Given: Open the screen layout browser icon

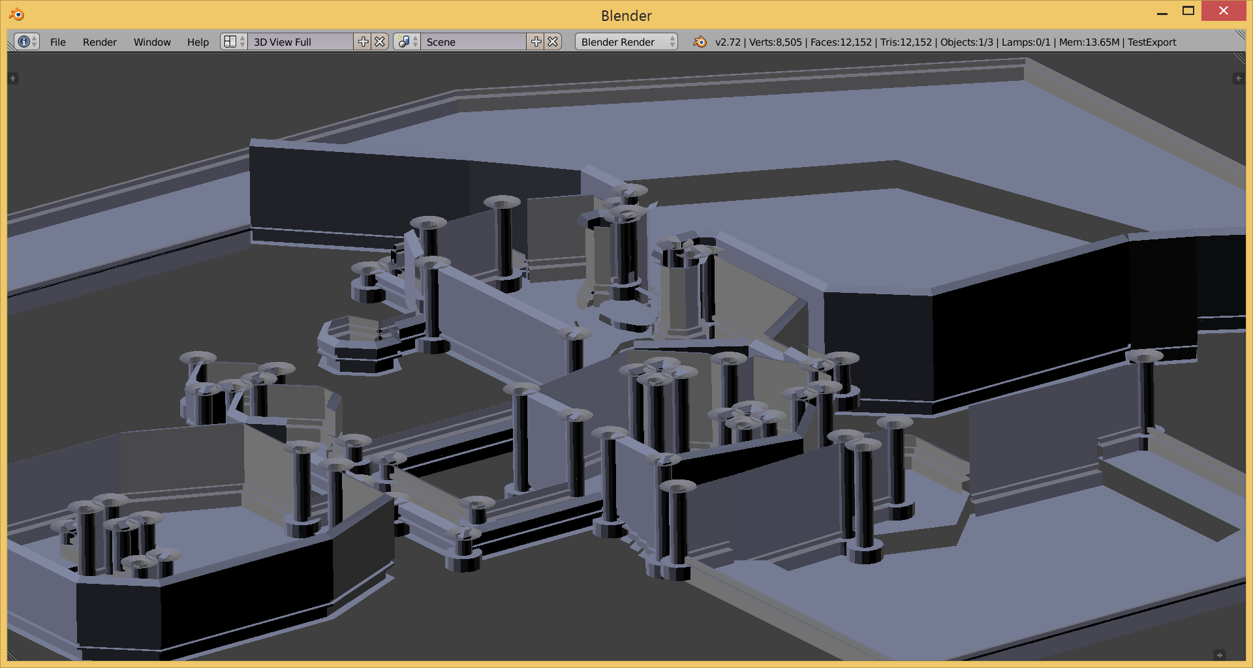Looking at the screenshot, I should click(234, 42).
